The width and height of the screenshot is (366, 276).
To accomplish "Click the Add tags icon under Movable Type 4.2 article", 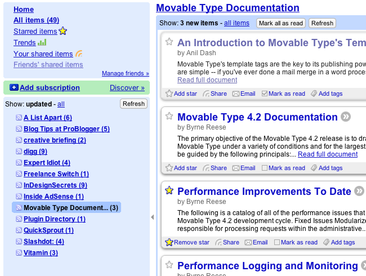I will click(314, 168).
